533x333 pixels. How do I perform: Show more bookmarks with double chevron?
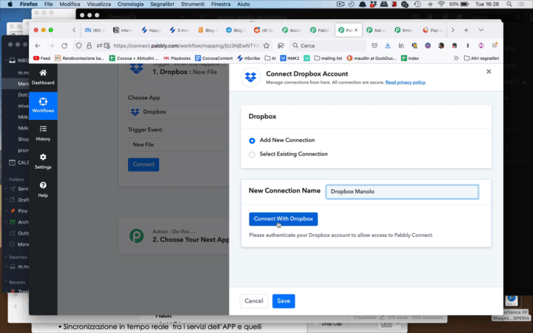coord(456,58)
